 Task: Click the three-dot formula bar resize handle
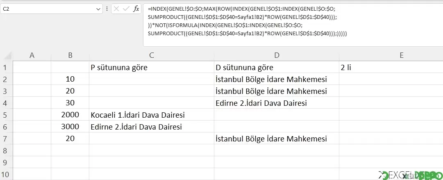pos(107,9)
